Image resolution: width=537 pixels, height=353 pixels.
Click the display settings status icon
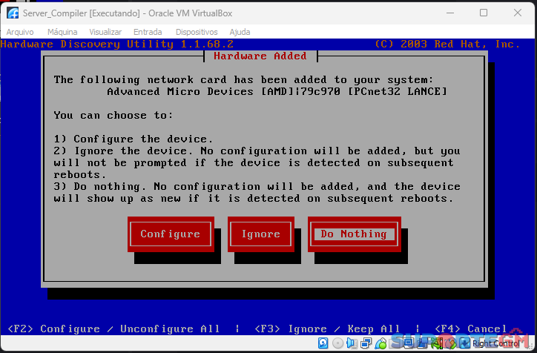(409, 343)
